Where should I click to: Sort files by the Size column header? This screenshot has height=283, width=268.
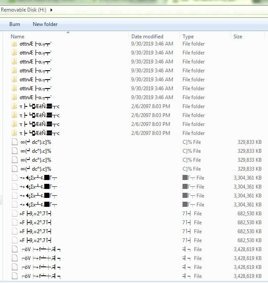(x=238, y=37)
